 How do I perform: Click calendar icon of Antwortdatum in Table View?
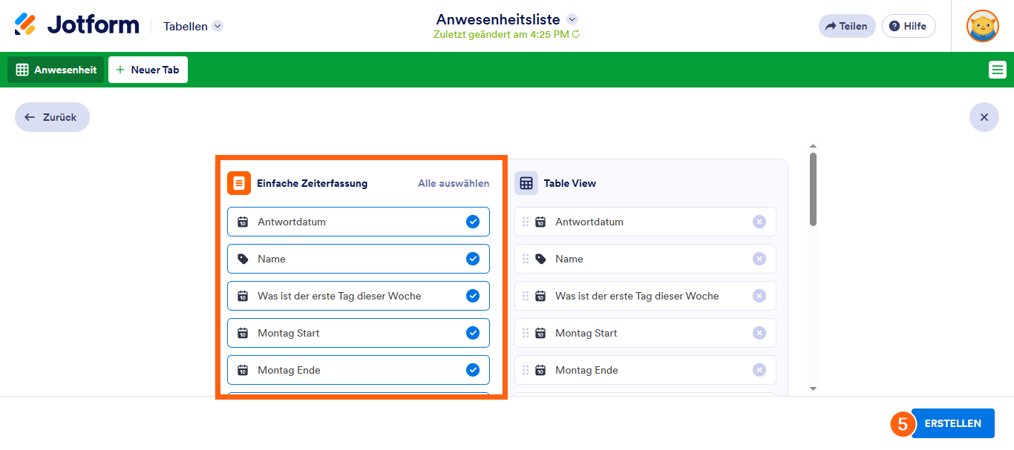pos(540,222)
